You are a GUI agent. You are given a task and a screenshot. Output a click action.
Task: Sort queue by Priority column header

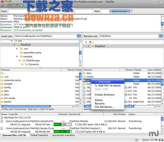(123, 114)
